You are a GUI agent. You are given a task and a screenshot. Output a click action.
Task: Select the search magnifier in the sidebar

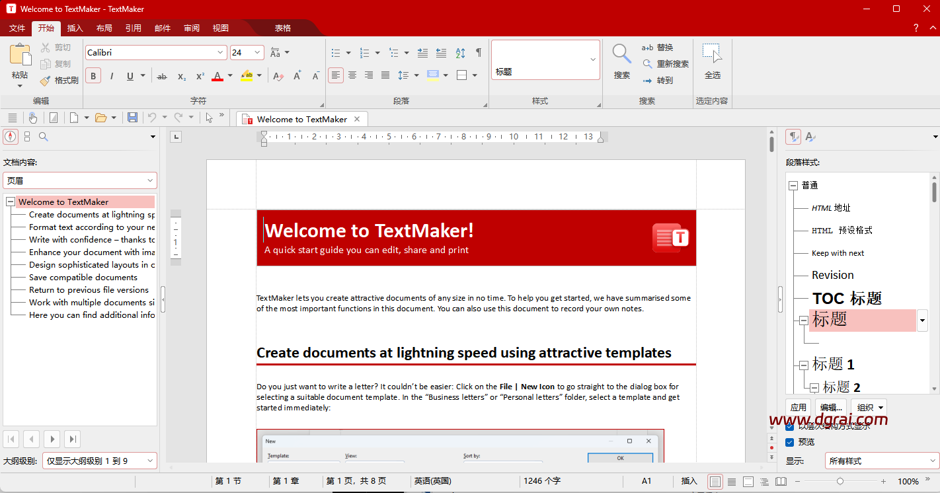click(44, 137)
